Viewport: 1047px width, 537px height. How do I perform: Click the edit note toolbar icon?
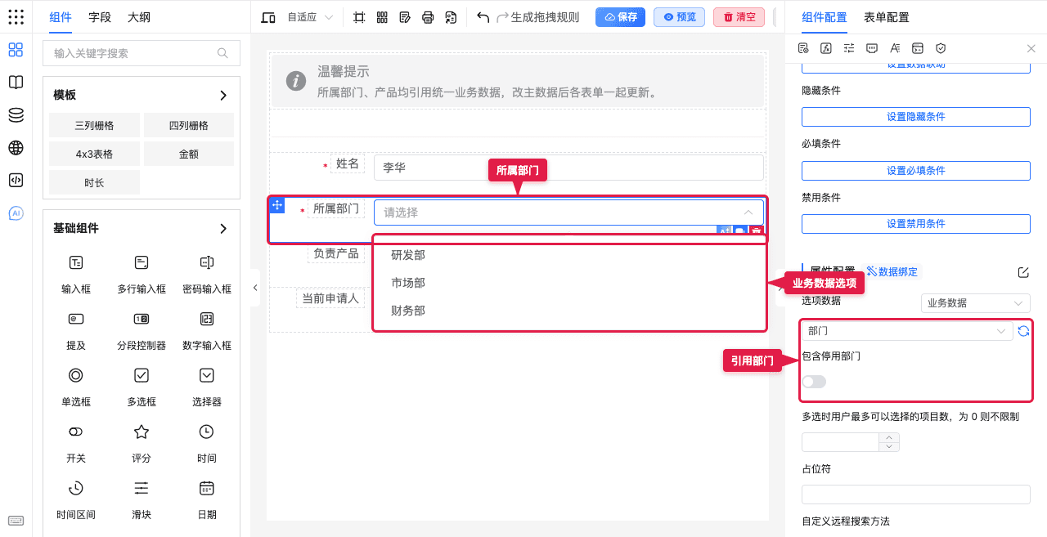[405, 17]
